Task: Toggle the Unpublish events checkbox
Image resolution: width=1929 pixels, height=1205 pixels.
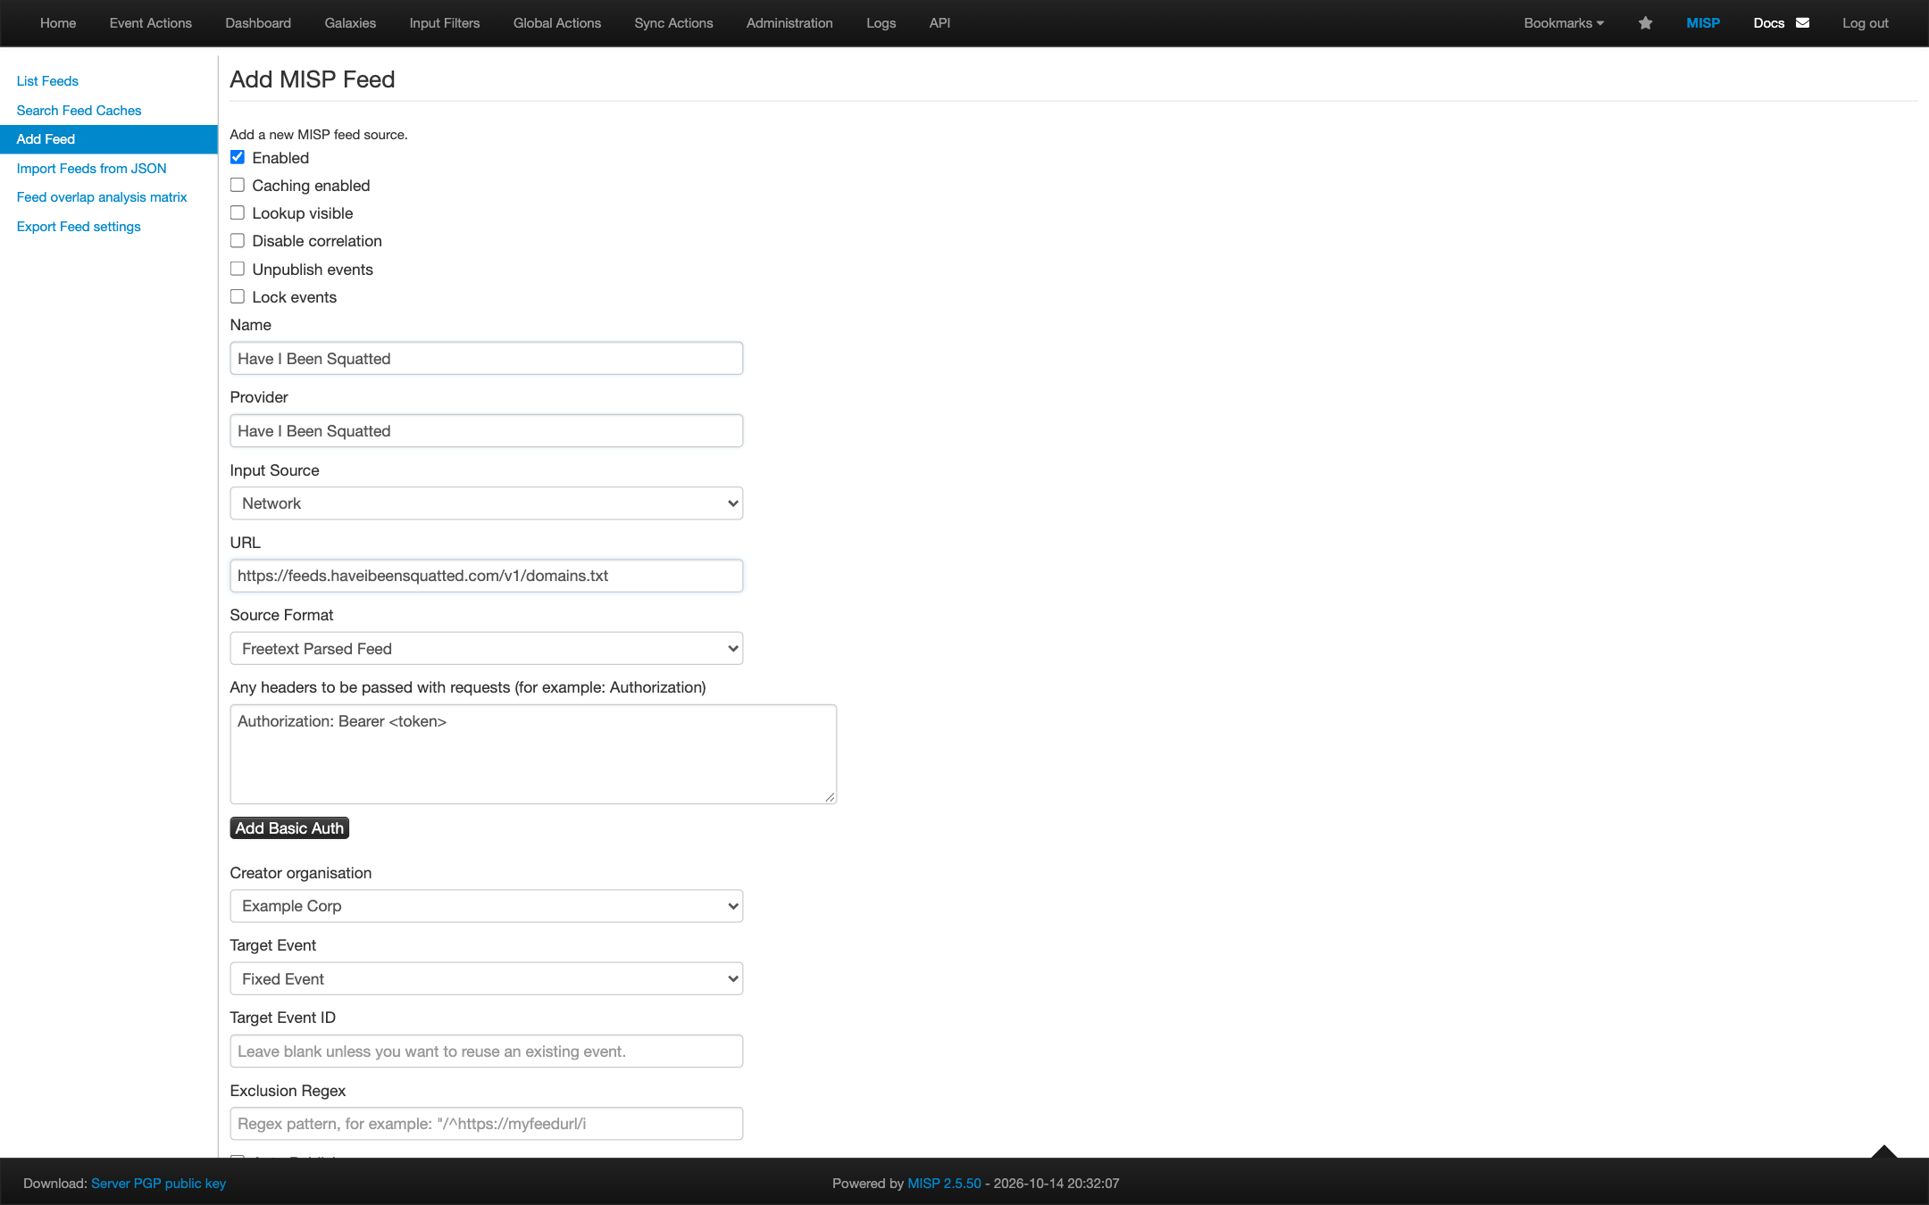Action: pos(238,269)
